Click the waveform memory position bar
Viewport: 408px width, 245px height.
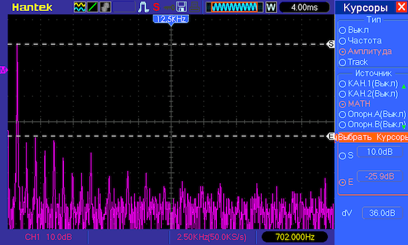click(x=234, y=7)
